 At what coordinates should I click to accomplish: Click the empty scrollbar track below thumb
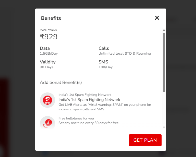pos(164,110)
